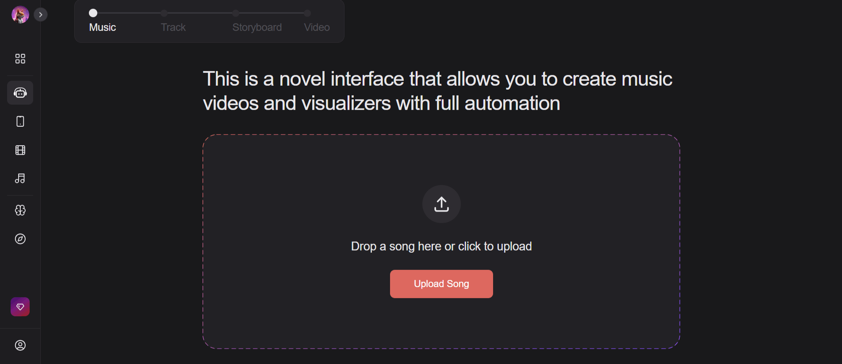Open the account profile icon at bottom
The width and height of the screenshot is (842, 364).
pos(20,345)
